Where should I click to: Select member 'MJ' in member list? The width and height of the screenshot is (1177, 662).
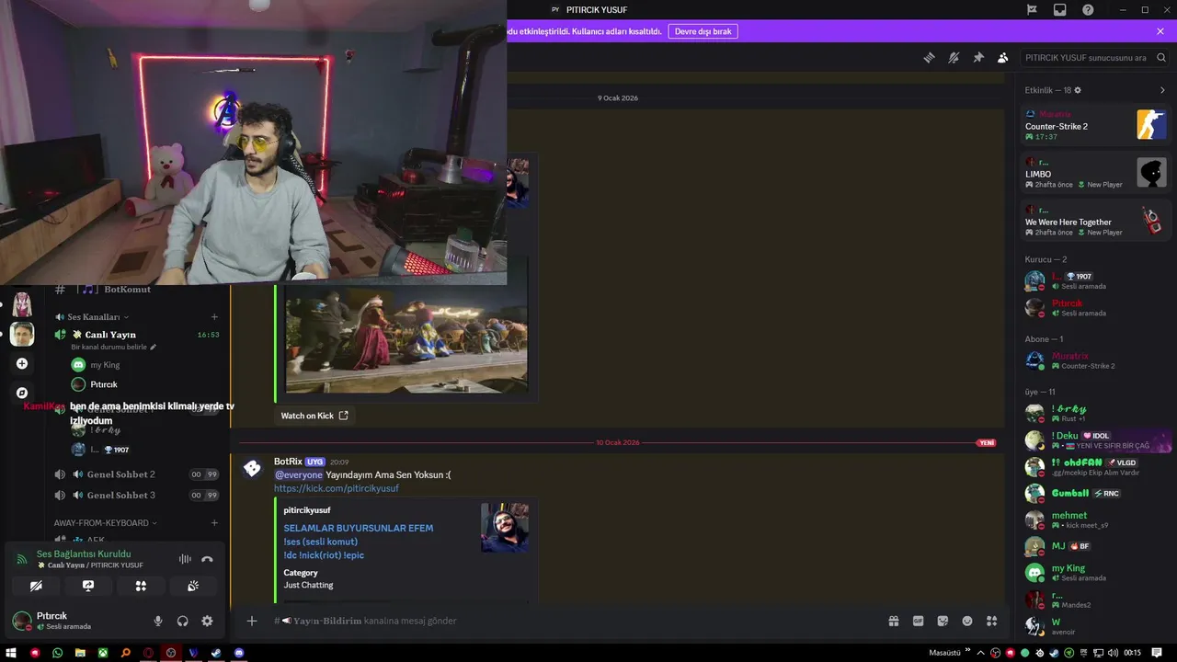[x=1096, y=546]
